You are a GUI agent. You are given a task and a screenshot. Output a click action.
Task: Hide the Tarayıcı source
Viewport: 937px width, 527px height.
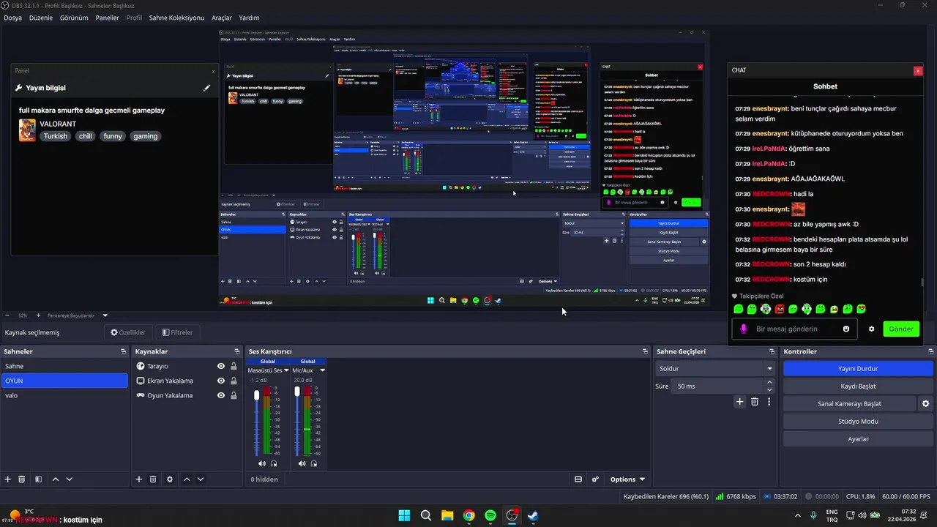[x=220, y=366]
